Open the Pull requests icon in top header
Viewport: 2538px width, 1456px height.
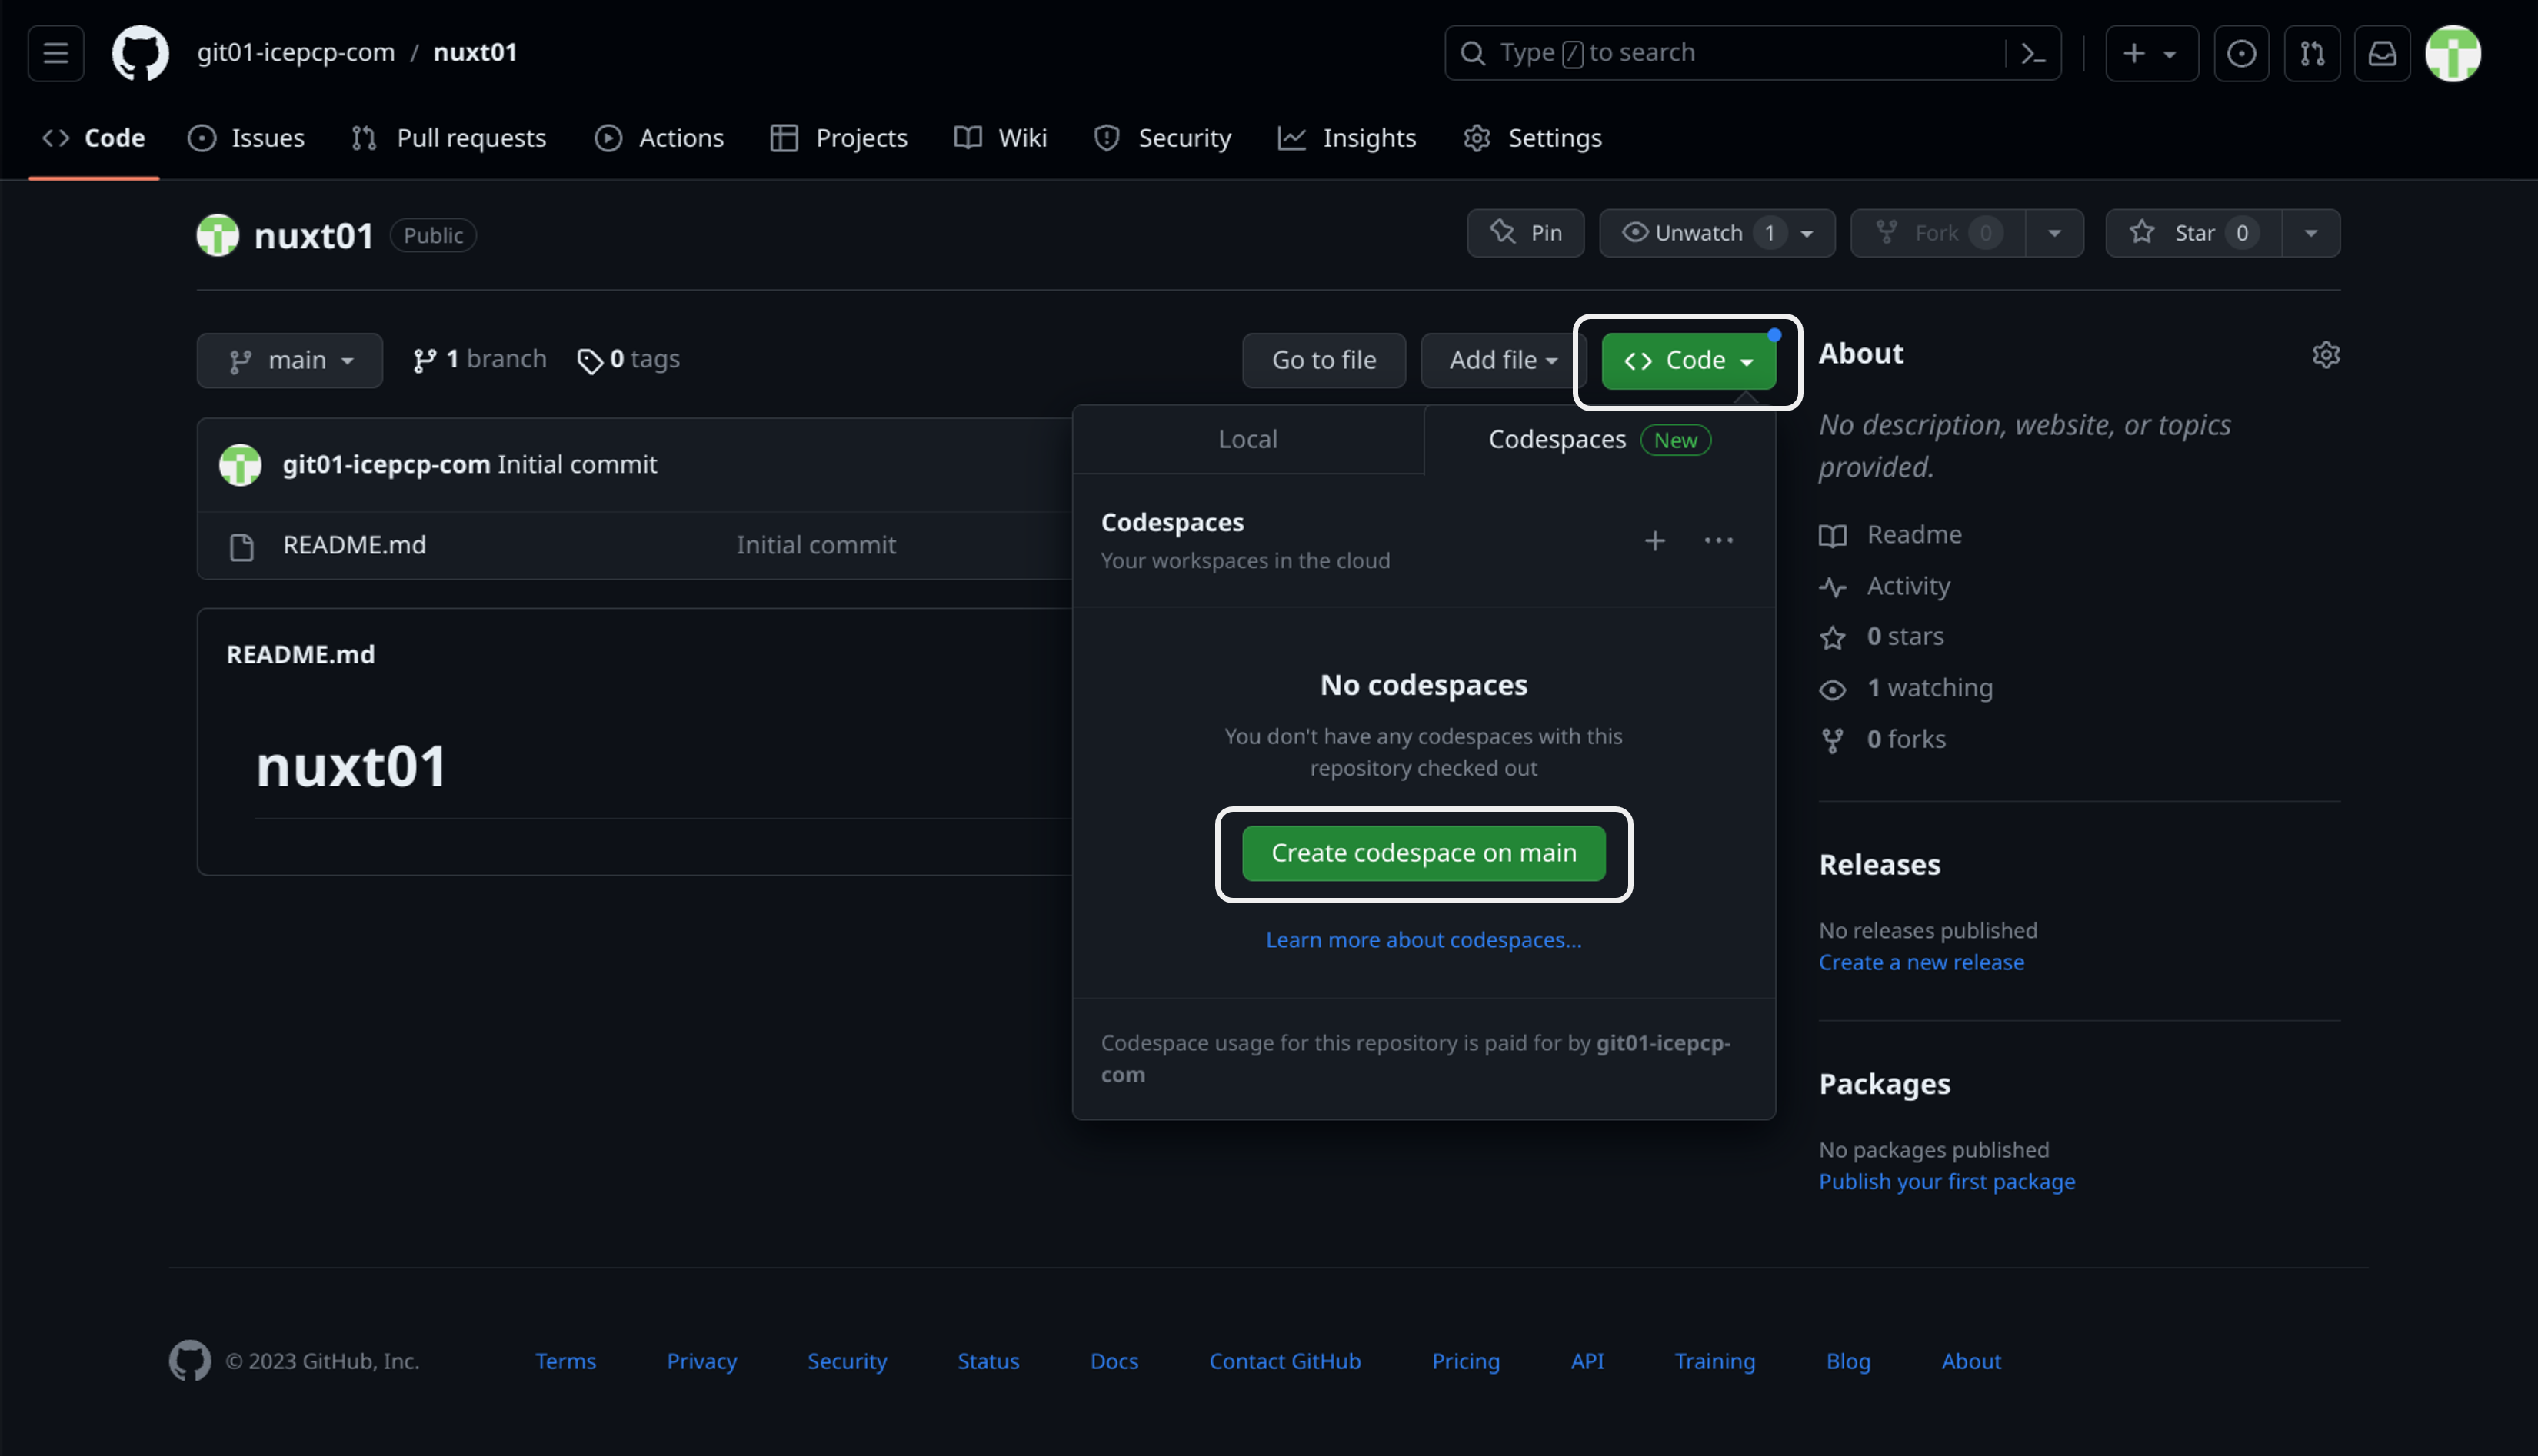[2312, 53]
